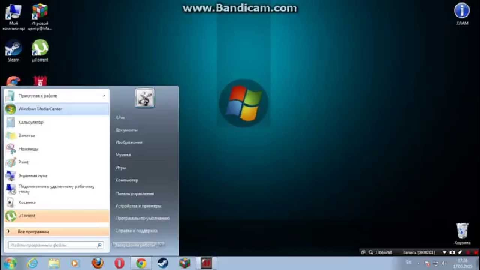Viewport: 480px width, 270px height.
Task: Open the Rubik's cube game center taskbar icon
Action: (184, 263)
